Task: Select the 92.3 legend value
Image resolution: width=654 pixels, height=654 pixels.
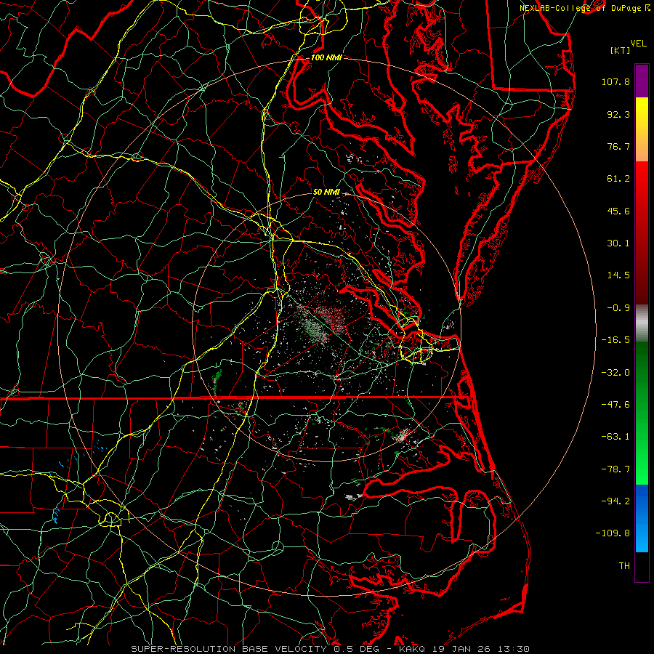Action: tap(618, 114)
